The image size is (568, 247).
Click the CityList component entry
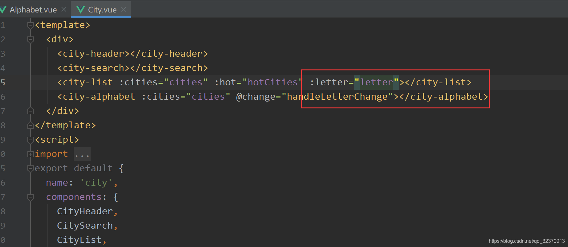79,240
